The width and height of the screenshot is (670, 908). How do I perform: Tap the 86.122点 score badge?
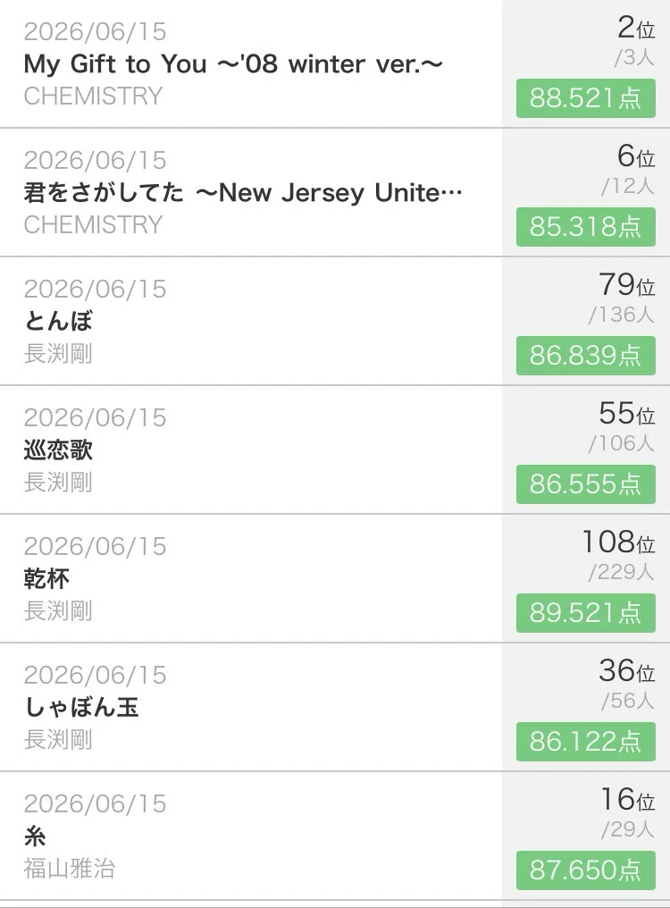(x=585, y=742)
